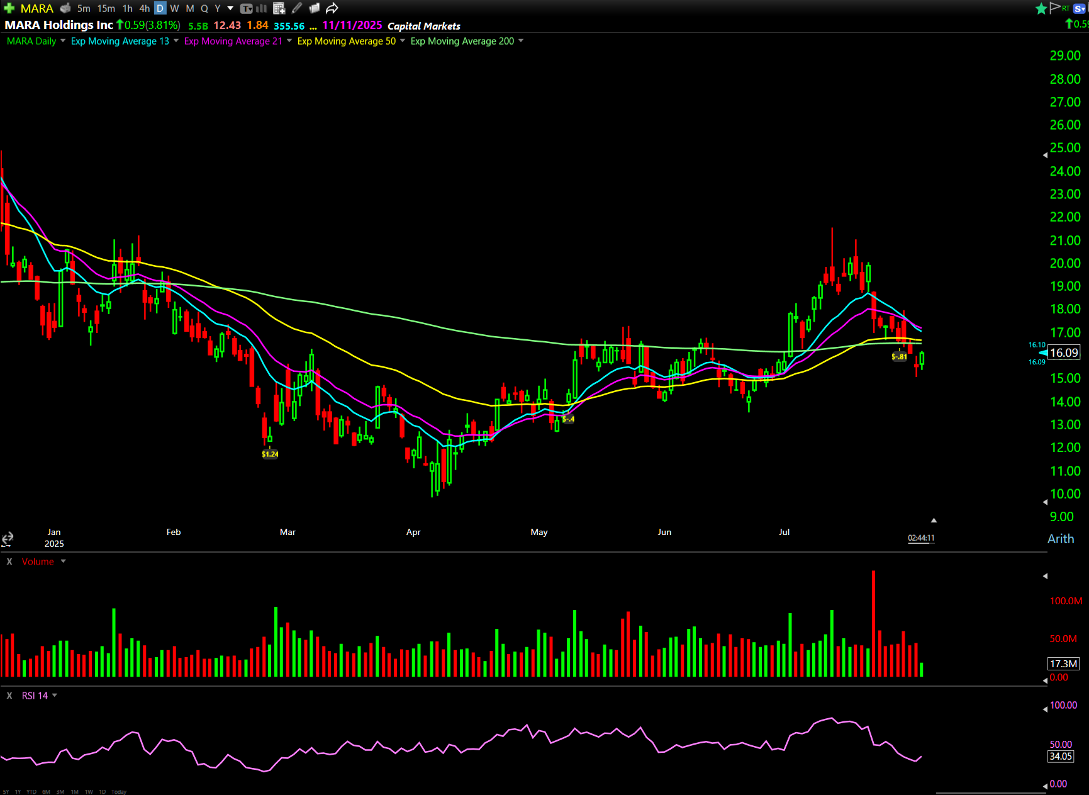This screenshot has width=1089, height=795.
Task: Click the $1.24 earnings marker in March
Action: [270, 454]
